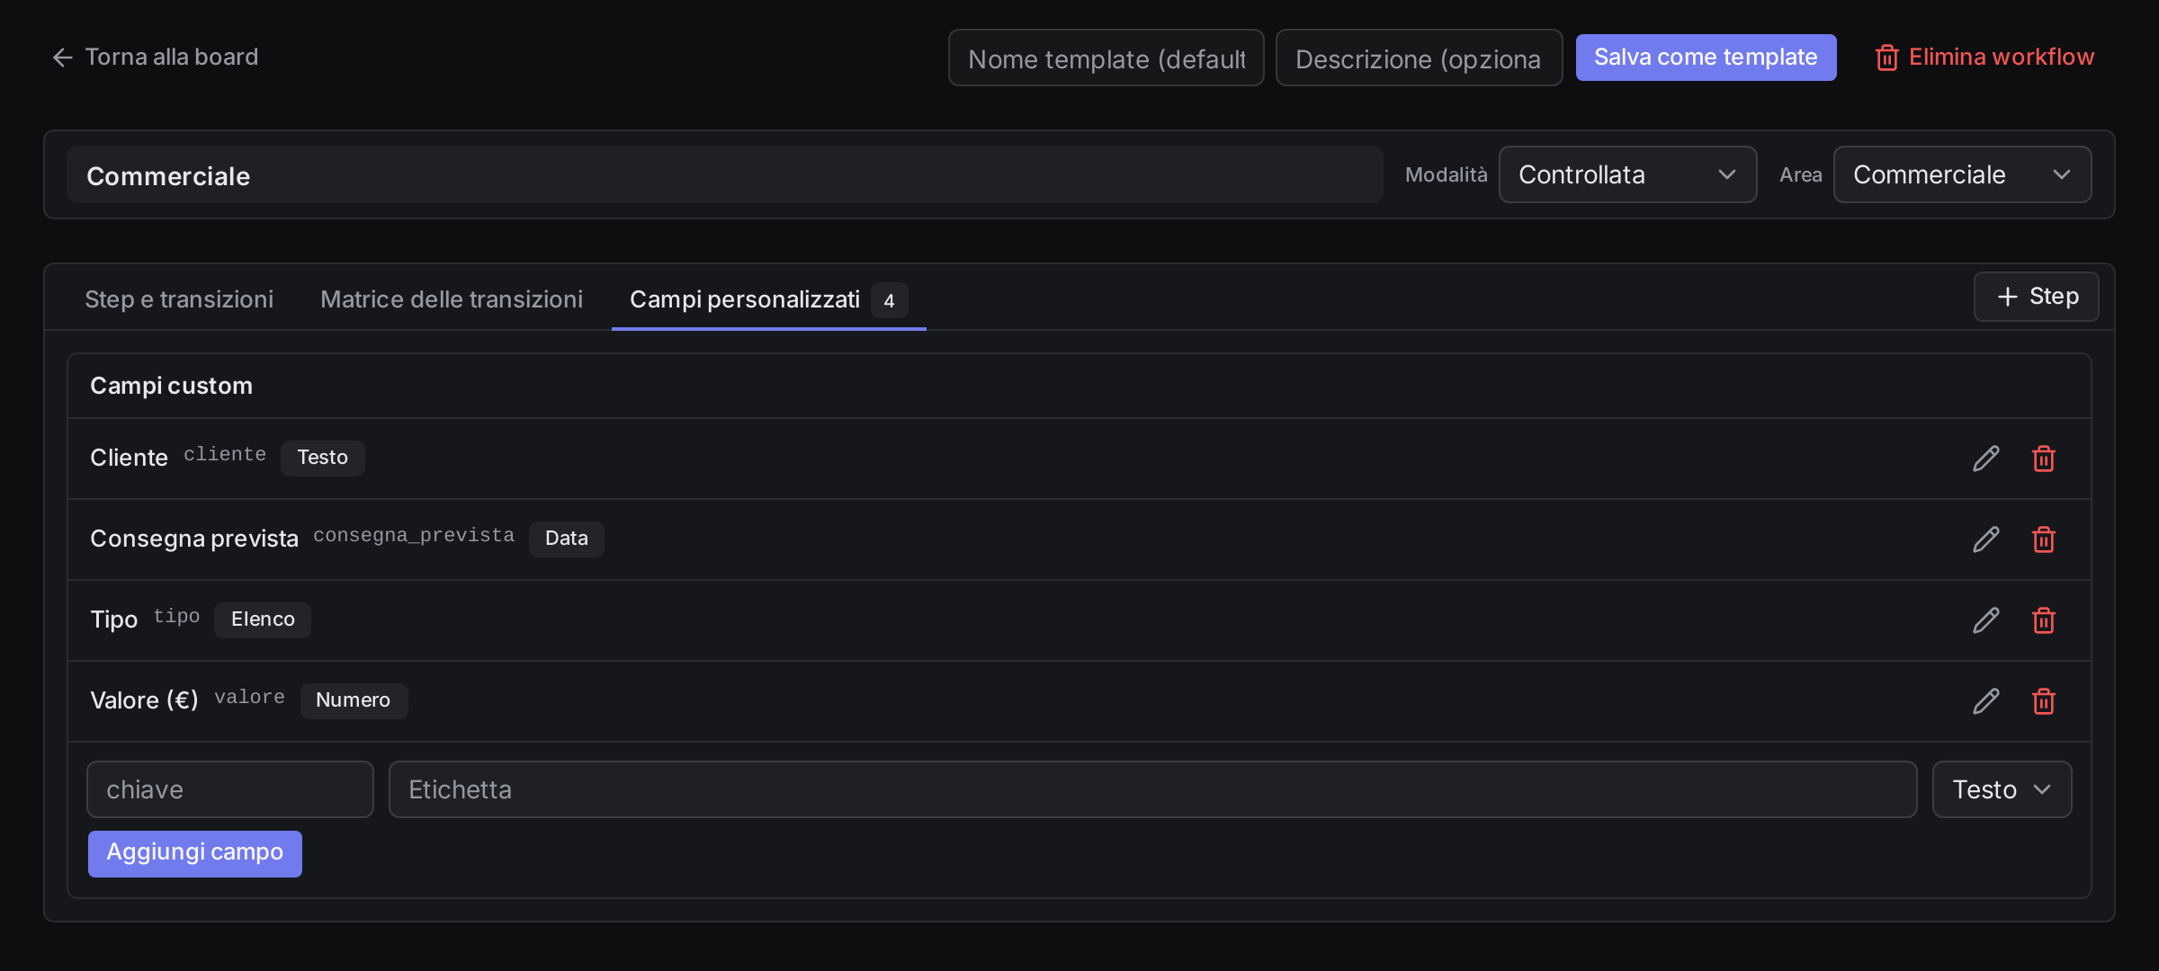Open the Area Commerciale dropdown
The image size is (2159, 971).
[1962, 174]
